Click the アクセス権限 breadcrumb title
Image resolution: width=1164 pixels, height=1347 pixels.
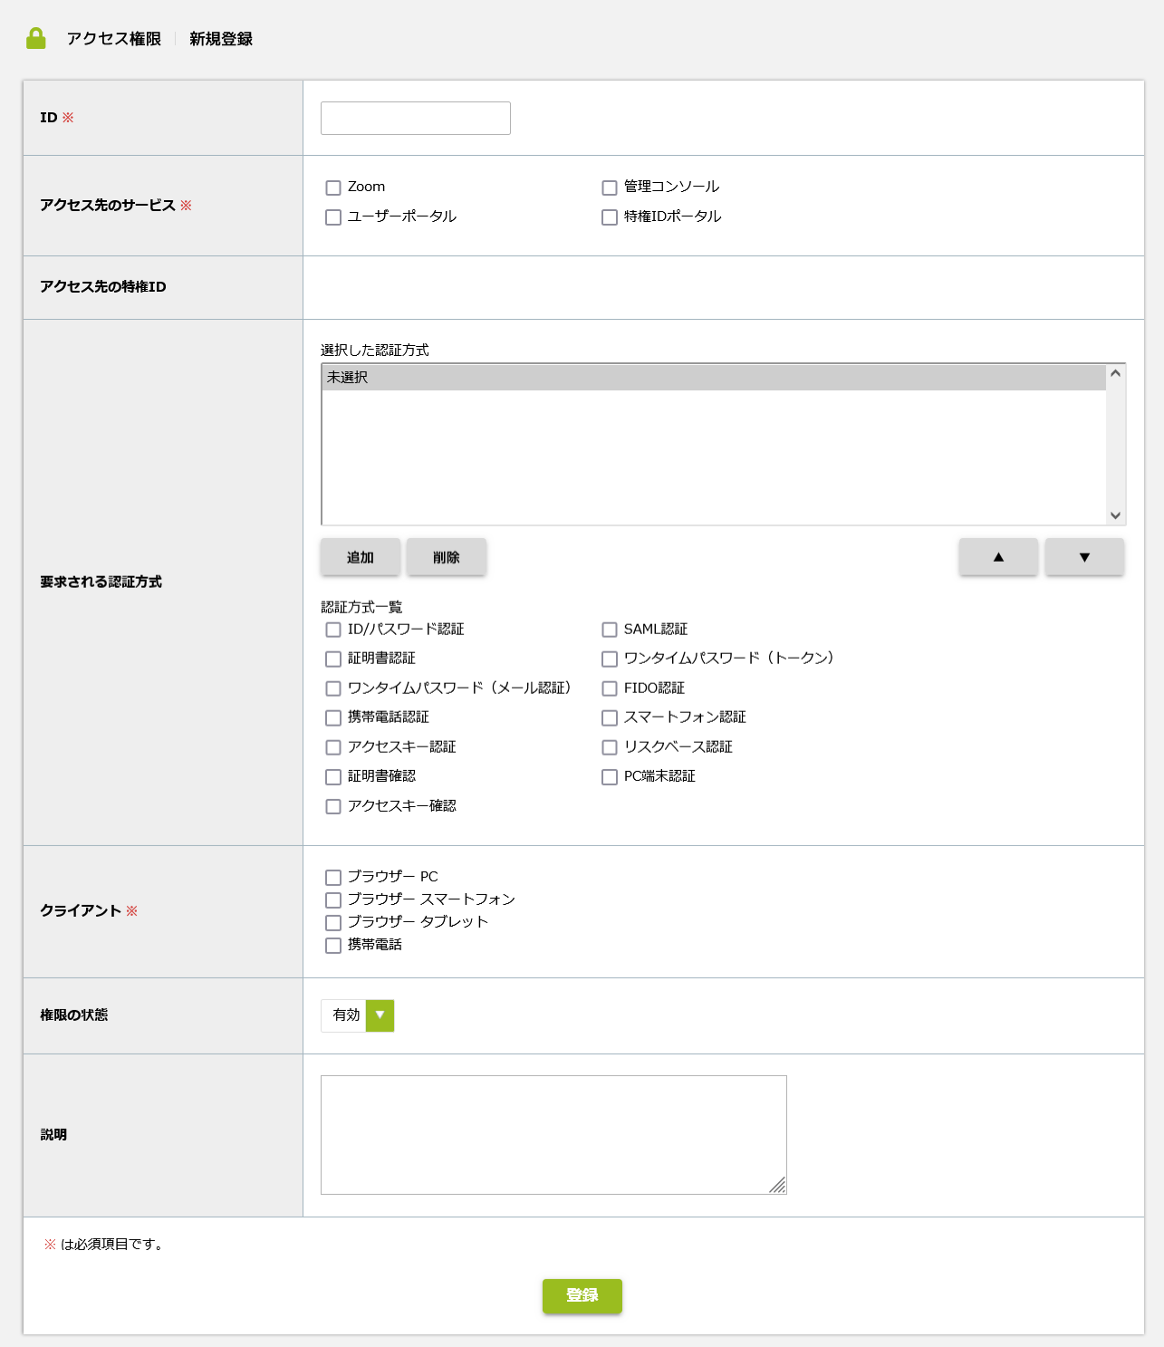114,39
